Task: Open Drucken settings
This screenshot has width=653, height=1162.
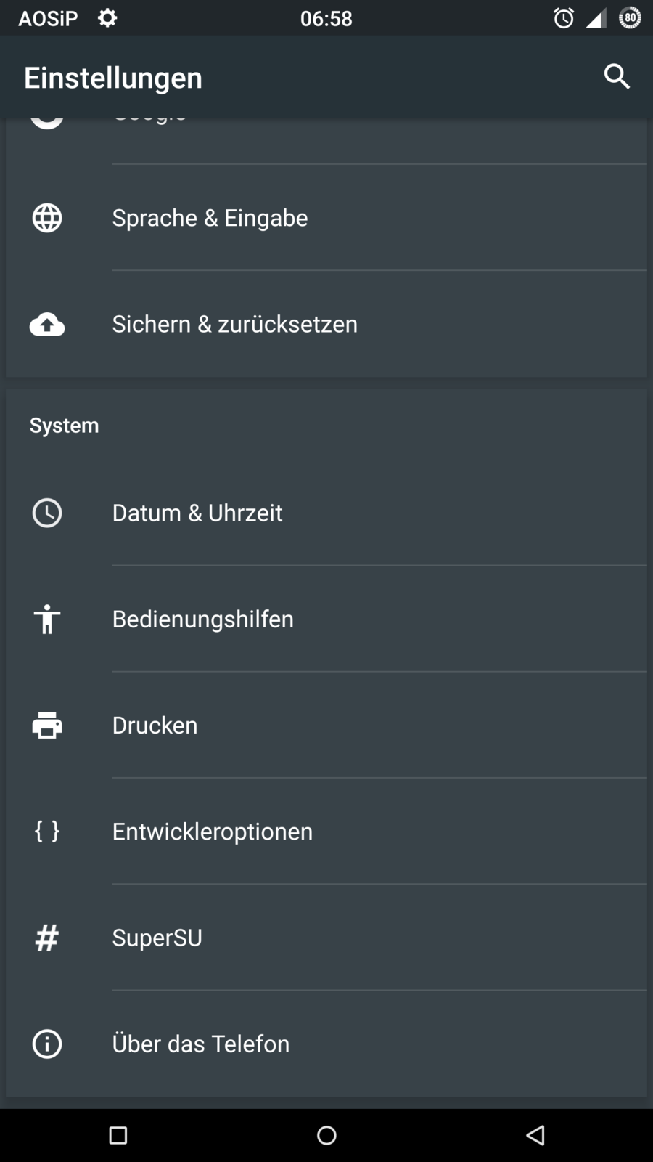Action: click(155, 726)
